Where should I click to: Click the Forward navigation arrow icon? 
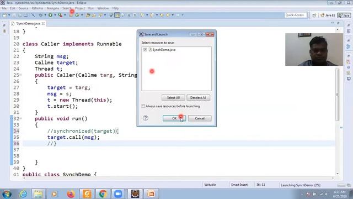click(x=178, y=15)
